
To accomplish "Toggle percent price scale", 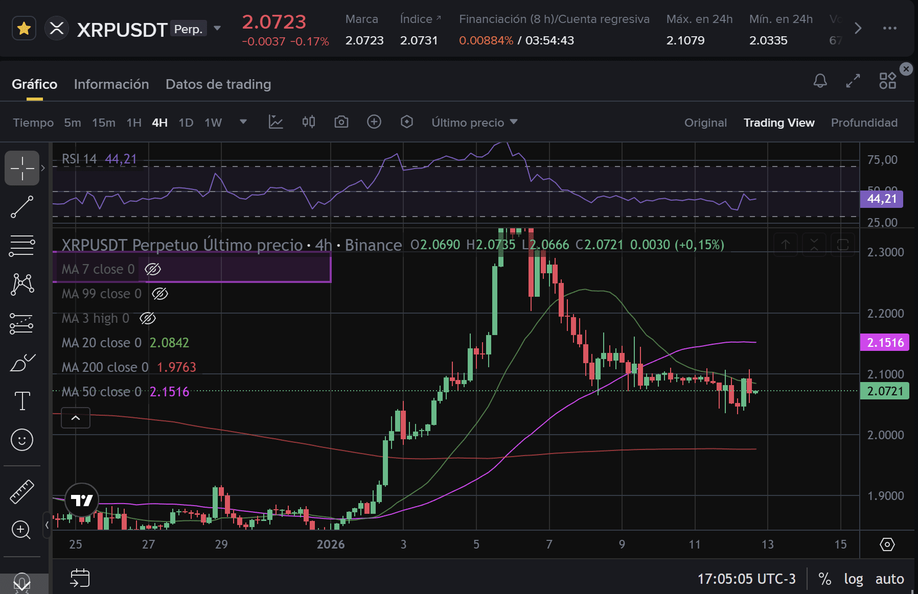I will (824, 579).
